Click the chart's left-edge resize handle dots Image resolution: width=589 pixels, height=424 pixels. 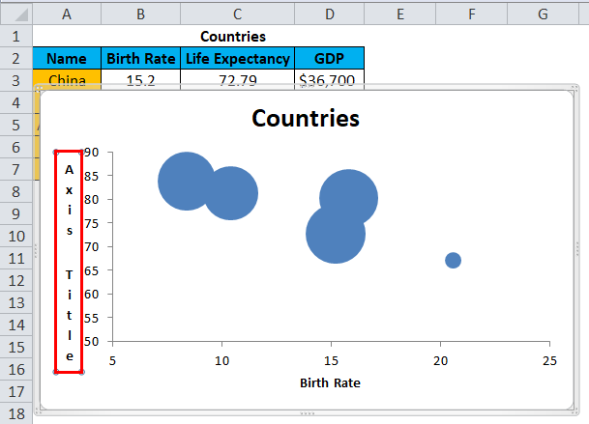coord(36,251)
